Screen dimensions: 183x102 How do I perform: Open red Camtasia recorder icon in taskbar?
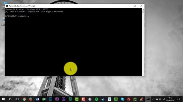pyautogui.click(x=83, y=99)
